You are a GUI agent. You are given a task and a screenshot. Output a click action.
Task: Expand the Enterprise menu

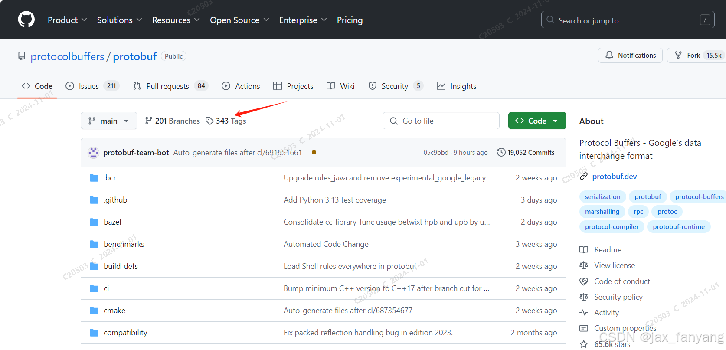303,20
